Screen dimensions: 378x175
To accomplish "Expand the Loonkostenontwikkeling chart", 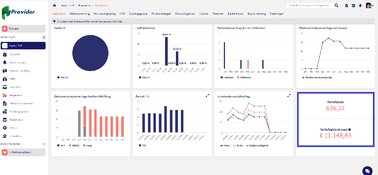I will (x=289, y=96).
